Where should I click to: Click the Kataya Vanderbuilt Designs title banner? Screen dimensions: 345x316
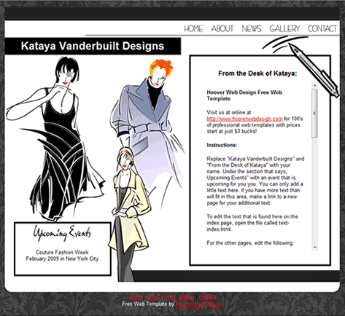tap(93, 46)
